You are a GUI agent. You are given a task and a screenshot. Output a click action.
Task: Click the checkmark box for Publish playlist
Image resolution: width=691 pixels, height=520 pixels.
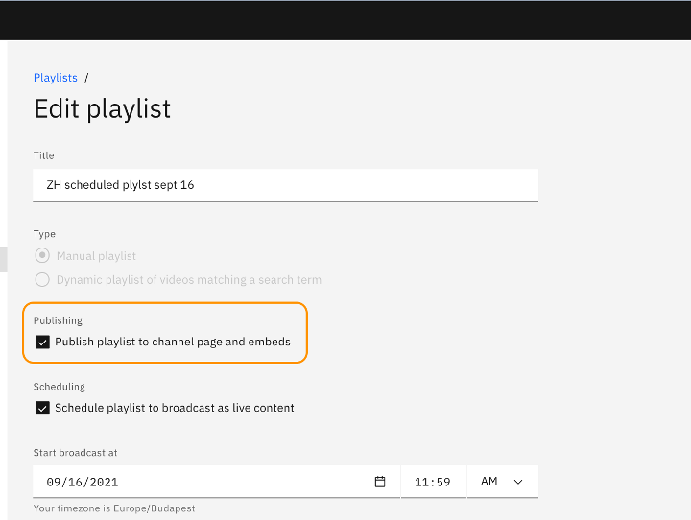point(43,342)
